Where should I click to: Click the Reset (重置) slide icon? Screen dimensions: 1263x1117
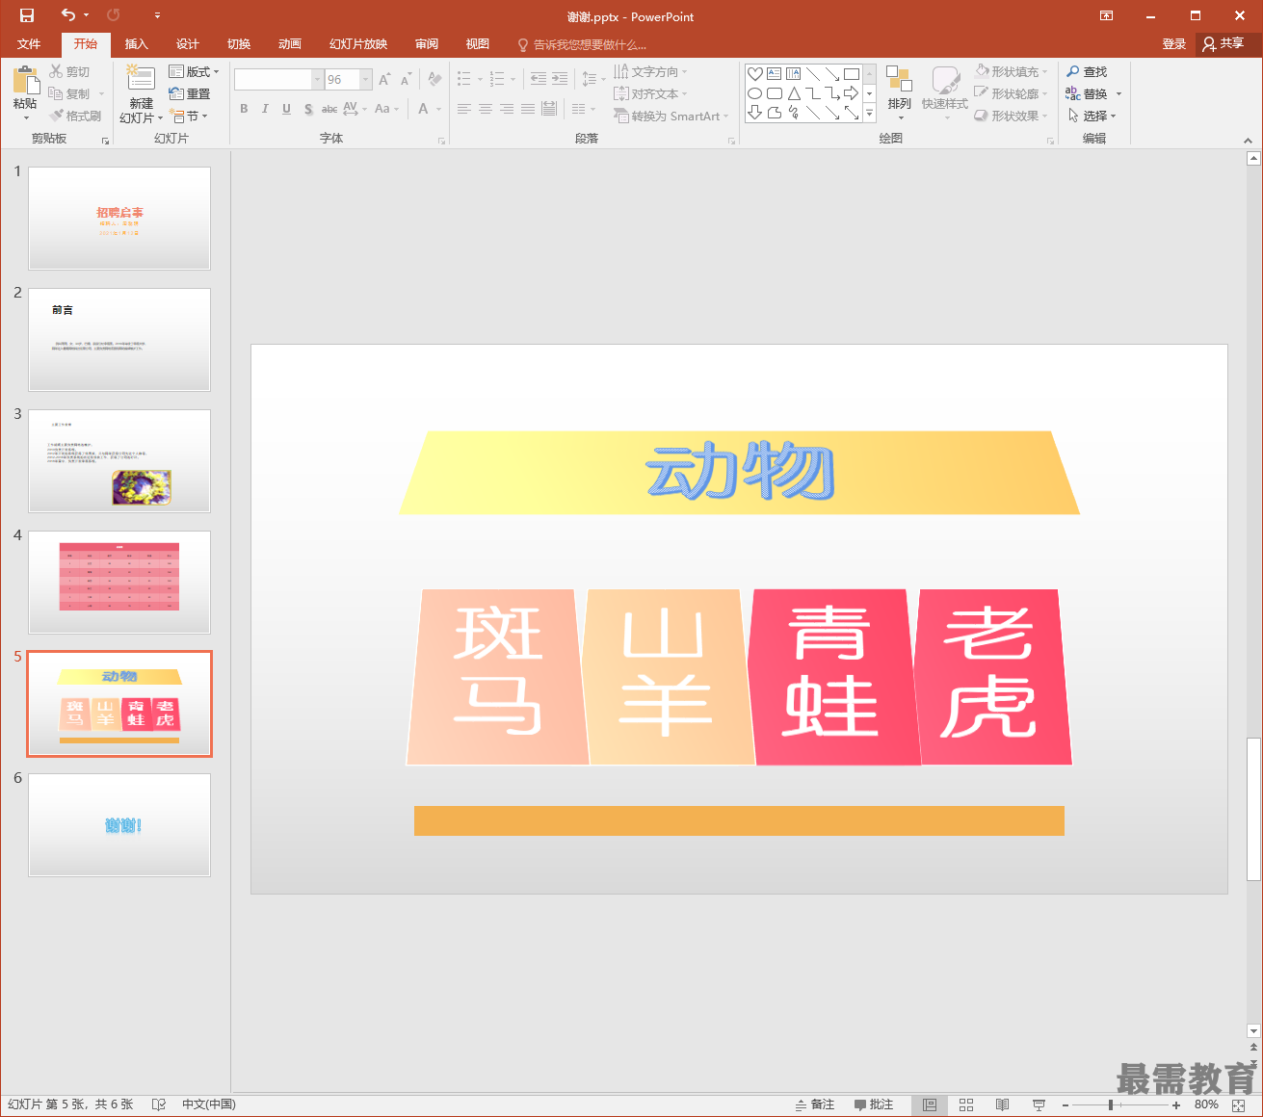pos(176,93)
